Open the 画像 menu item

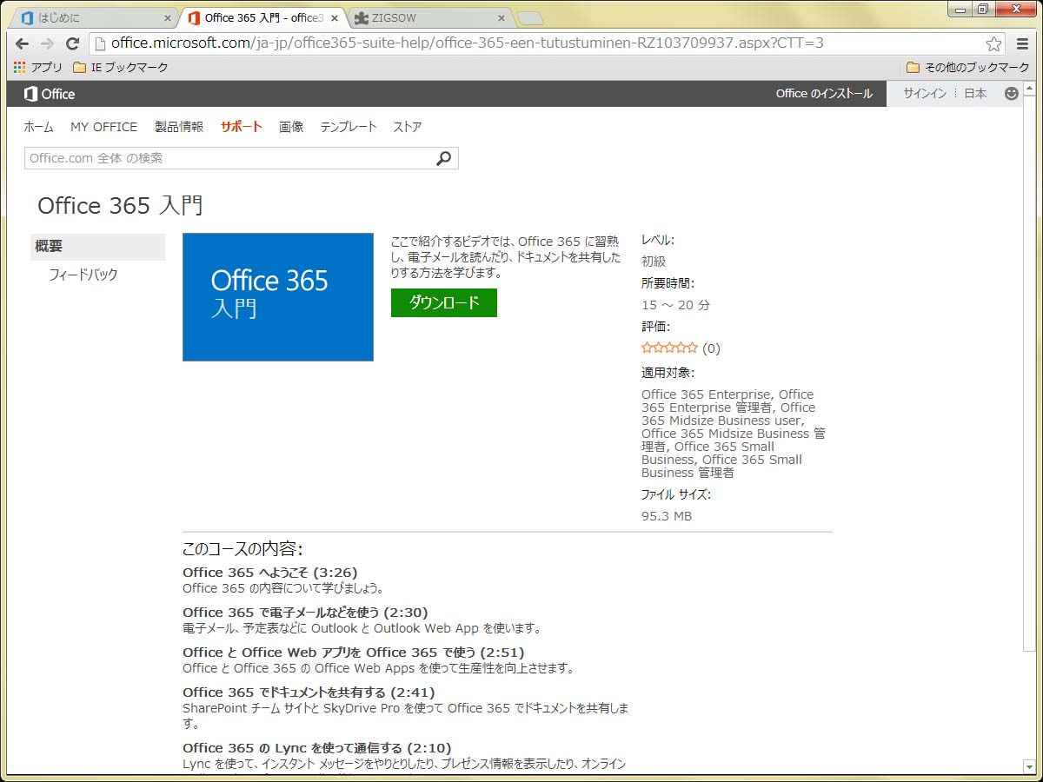[x=291, y=127]
